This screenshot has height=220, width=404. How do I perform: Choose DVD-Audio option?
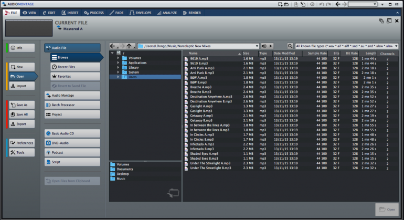click(72, 143)
